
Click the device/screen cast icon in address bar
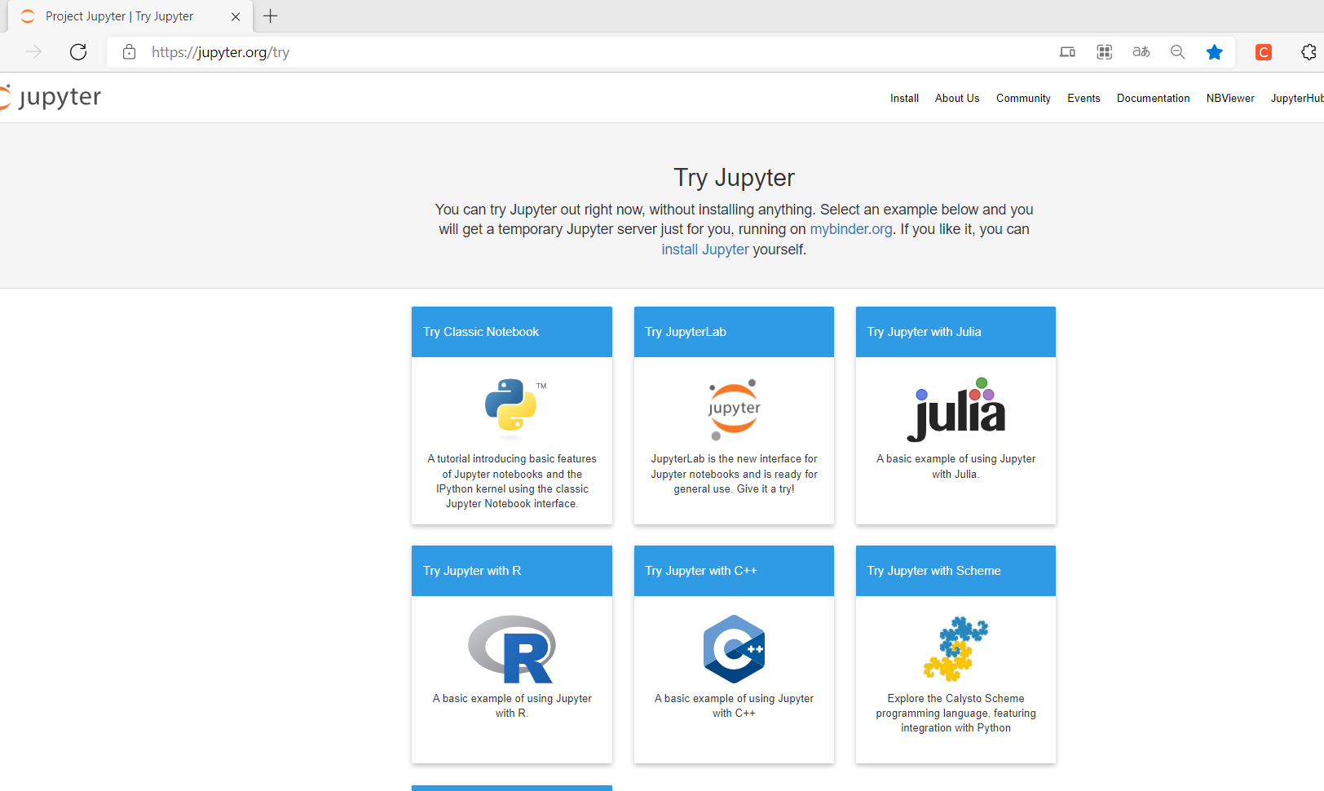[x=1067, y=52]
